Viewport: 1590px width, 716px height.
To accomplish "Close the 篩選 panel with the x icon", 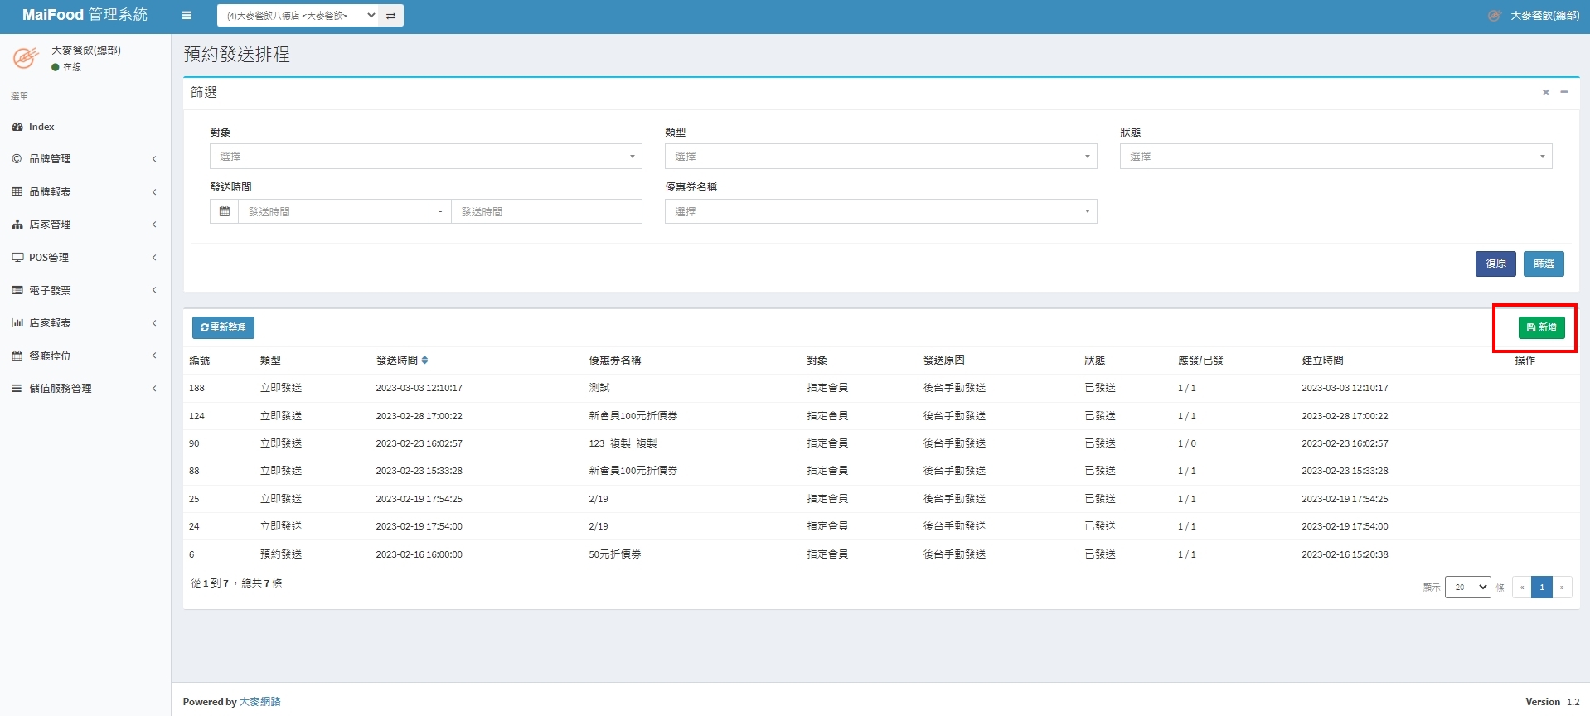I will 1545,93.
